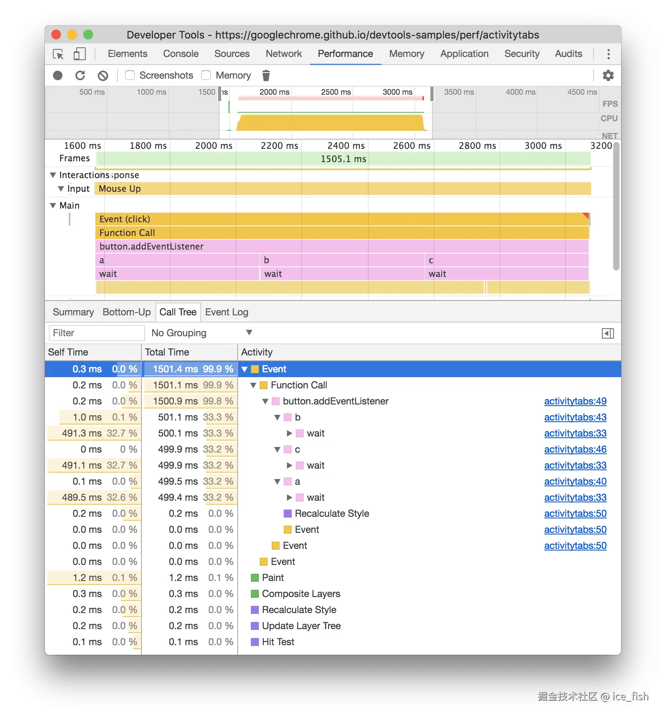666x719 pixels.
Task: Open activitytabs:33 link beside b's wait row
Action: point(575,433)
